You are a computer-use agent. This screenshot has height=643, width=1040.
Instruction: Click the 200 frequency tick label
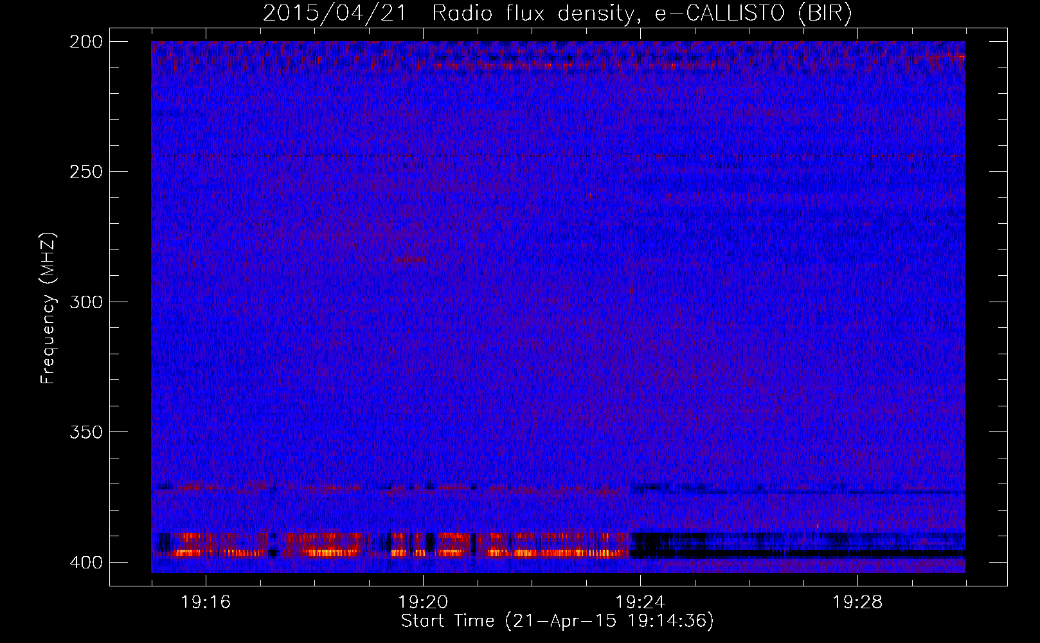(x=85, y=42)
